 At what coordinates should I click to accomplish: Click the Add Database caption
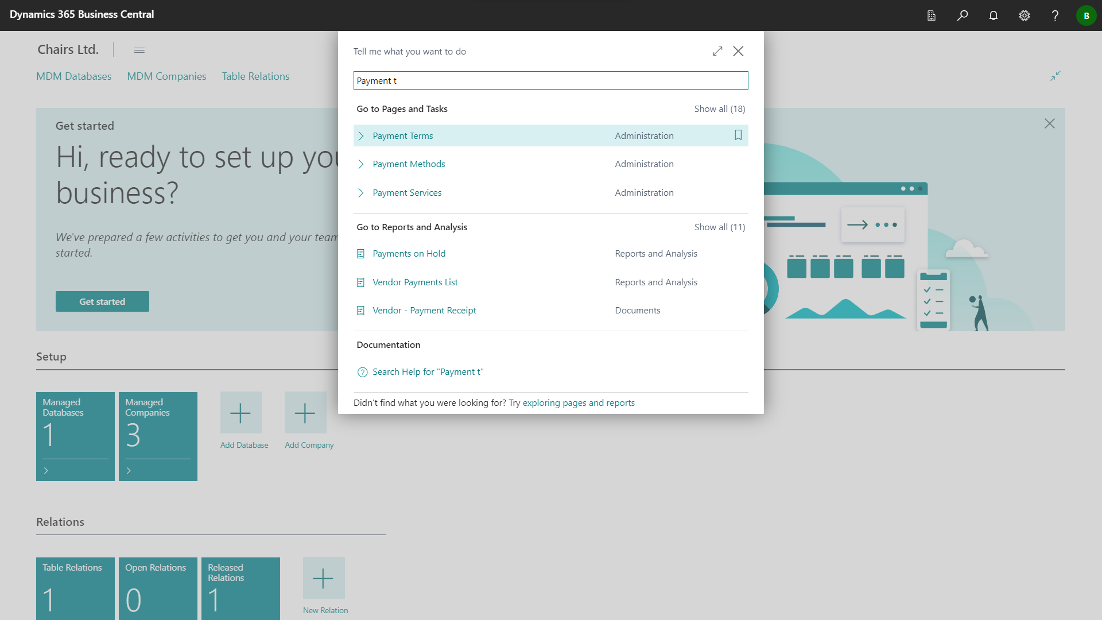[244, 445]
